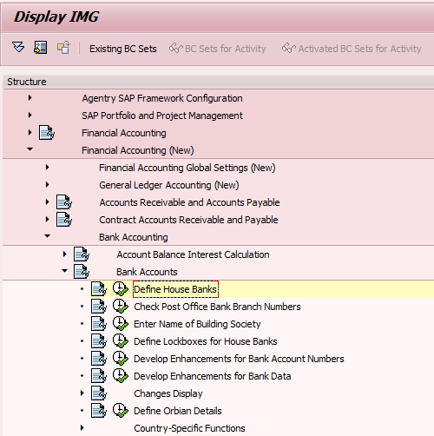Select Account Balance Interest Calculation text

point(193,254)
